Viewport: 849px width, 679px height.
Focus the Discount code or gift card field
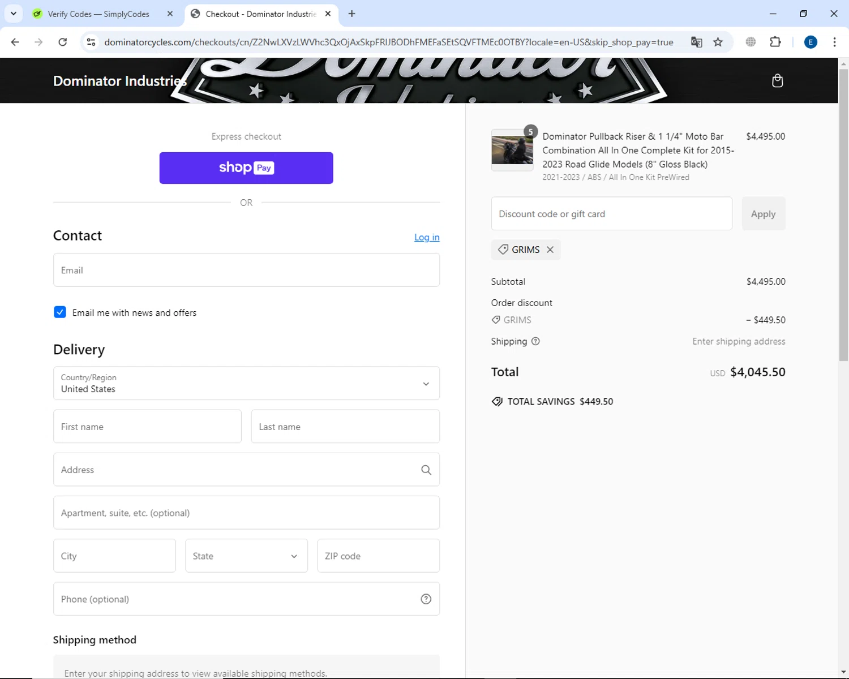point(612,214)
